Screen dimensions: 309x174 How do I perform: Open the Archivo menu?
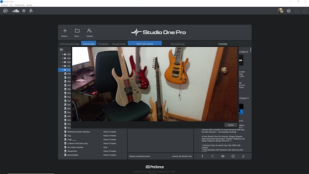[x=5, y=5]
